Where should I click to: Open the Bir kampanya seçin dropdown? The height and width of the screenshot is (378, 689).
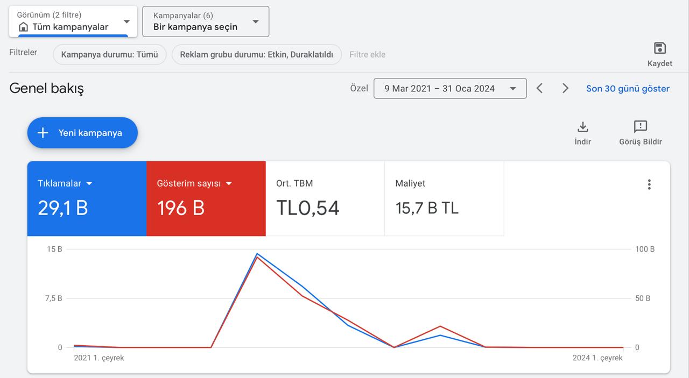click(x=206, y=22)
